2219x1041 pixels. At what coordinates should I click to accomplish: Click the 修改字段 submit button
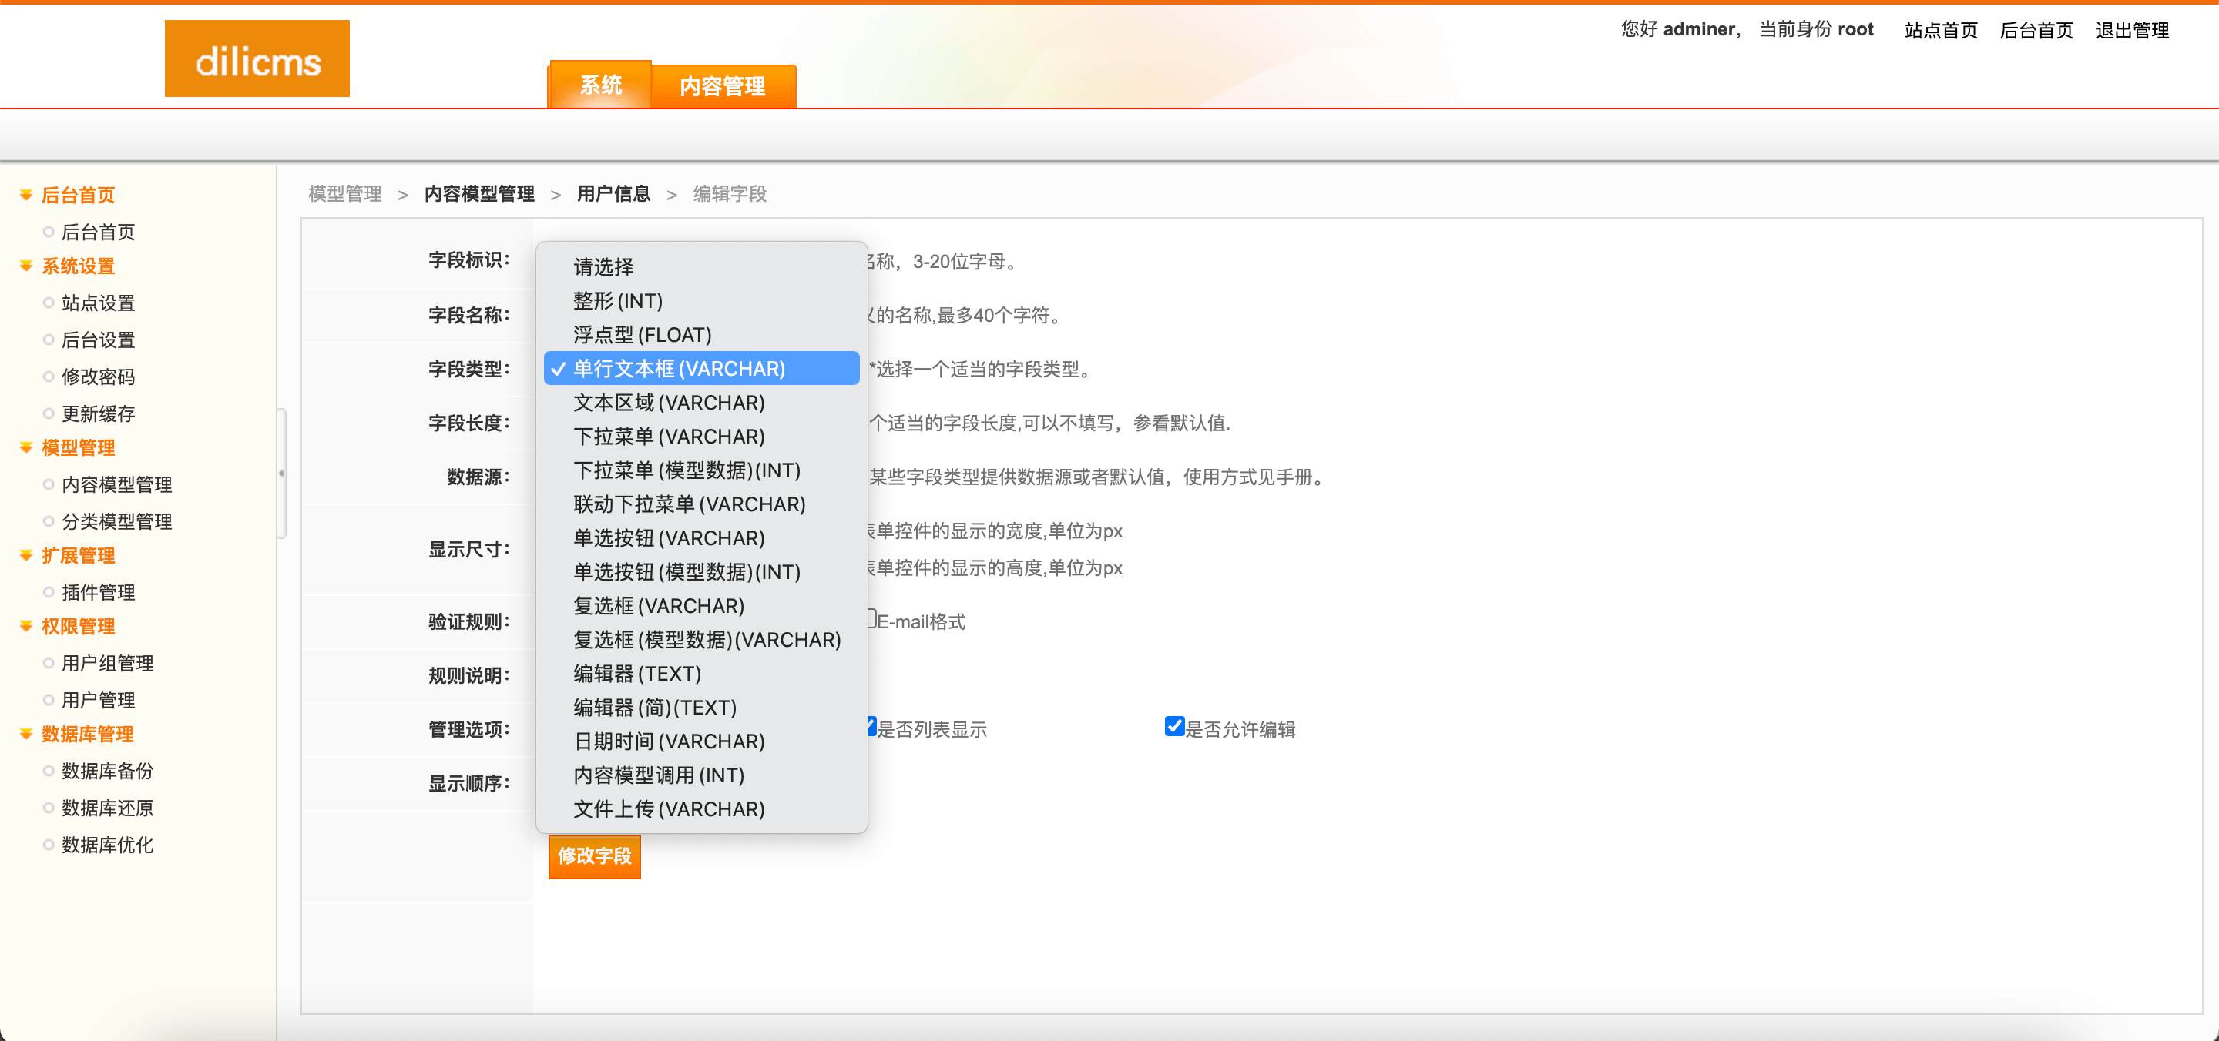[x=594, y=856]
